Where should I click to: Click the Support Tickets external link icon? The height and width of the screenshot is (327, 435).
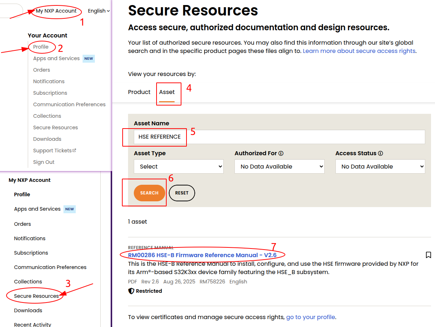(74, 151)
